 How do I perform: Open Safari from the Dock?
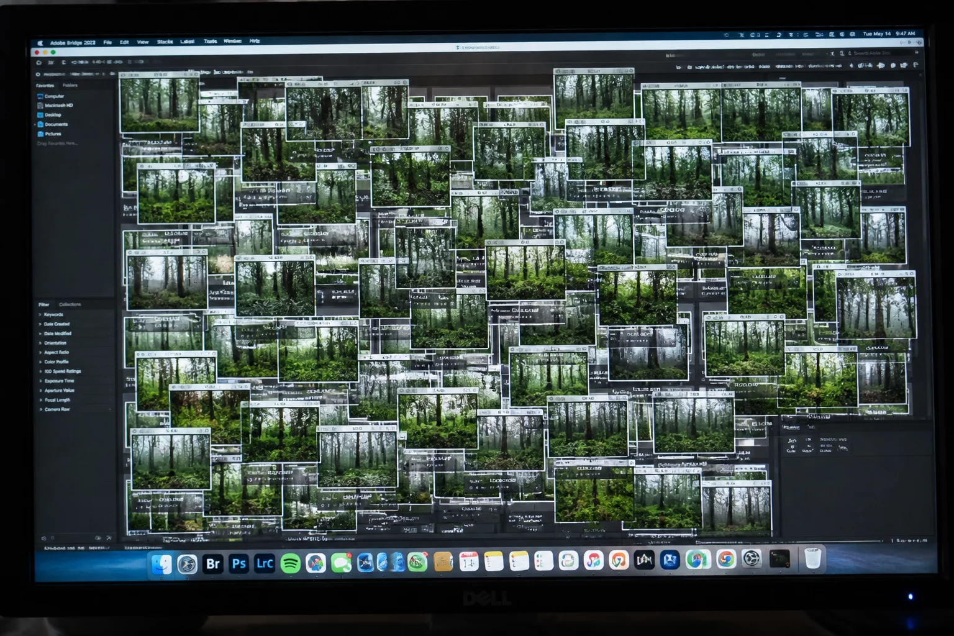(187, 563)
